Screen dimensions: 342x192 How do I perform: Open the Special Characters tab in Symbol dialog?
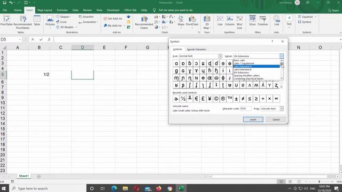[197, 50]
